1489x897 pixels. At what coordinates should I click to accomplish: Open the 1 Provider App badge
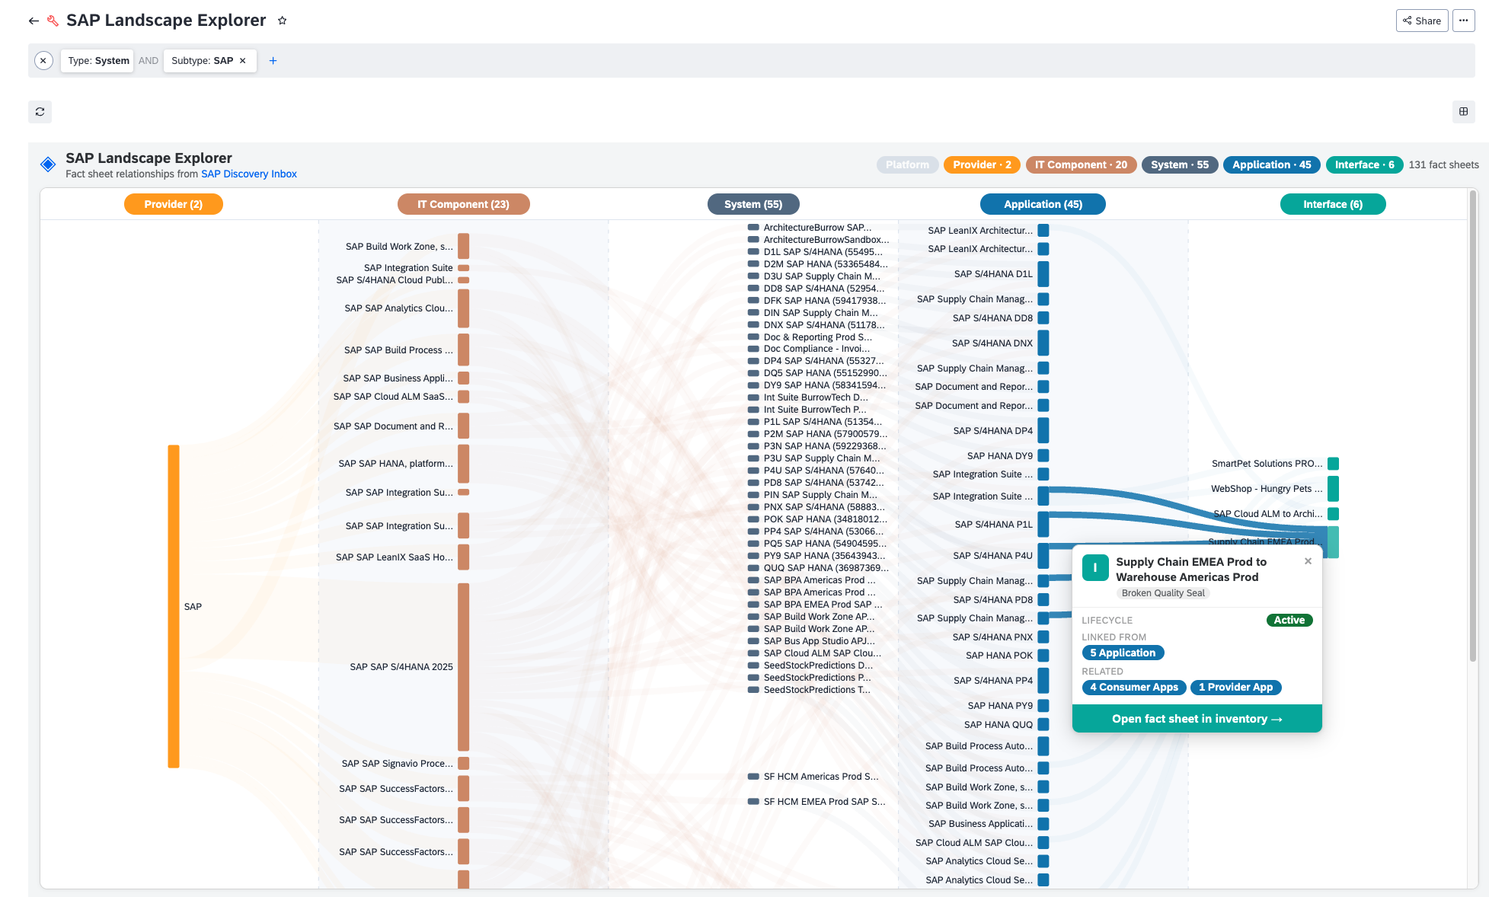tap(1235, 688)
